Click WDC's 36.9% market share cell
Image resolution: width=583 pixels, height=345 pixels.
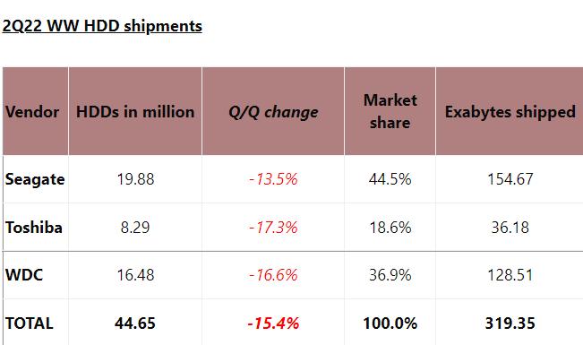(x=390, y=275)
